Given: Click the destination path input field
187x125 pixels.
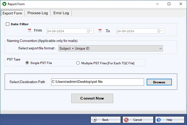Looking at the screenshot, I should [x=97, y=82].
